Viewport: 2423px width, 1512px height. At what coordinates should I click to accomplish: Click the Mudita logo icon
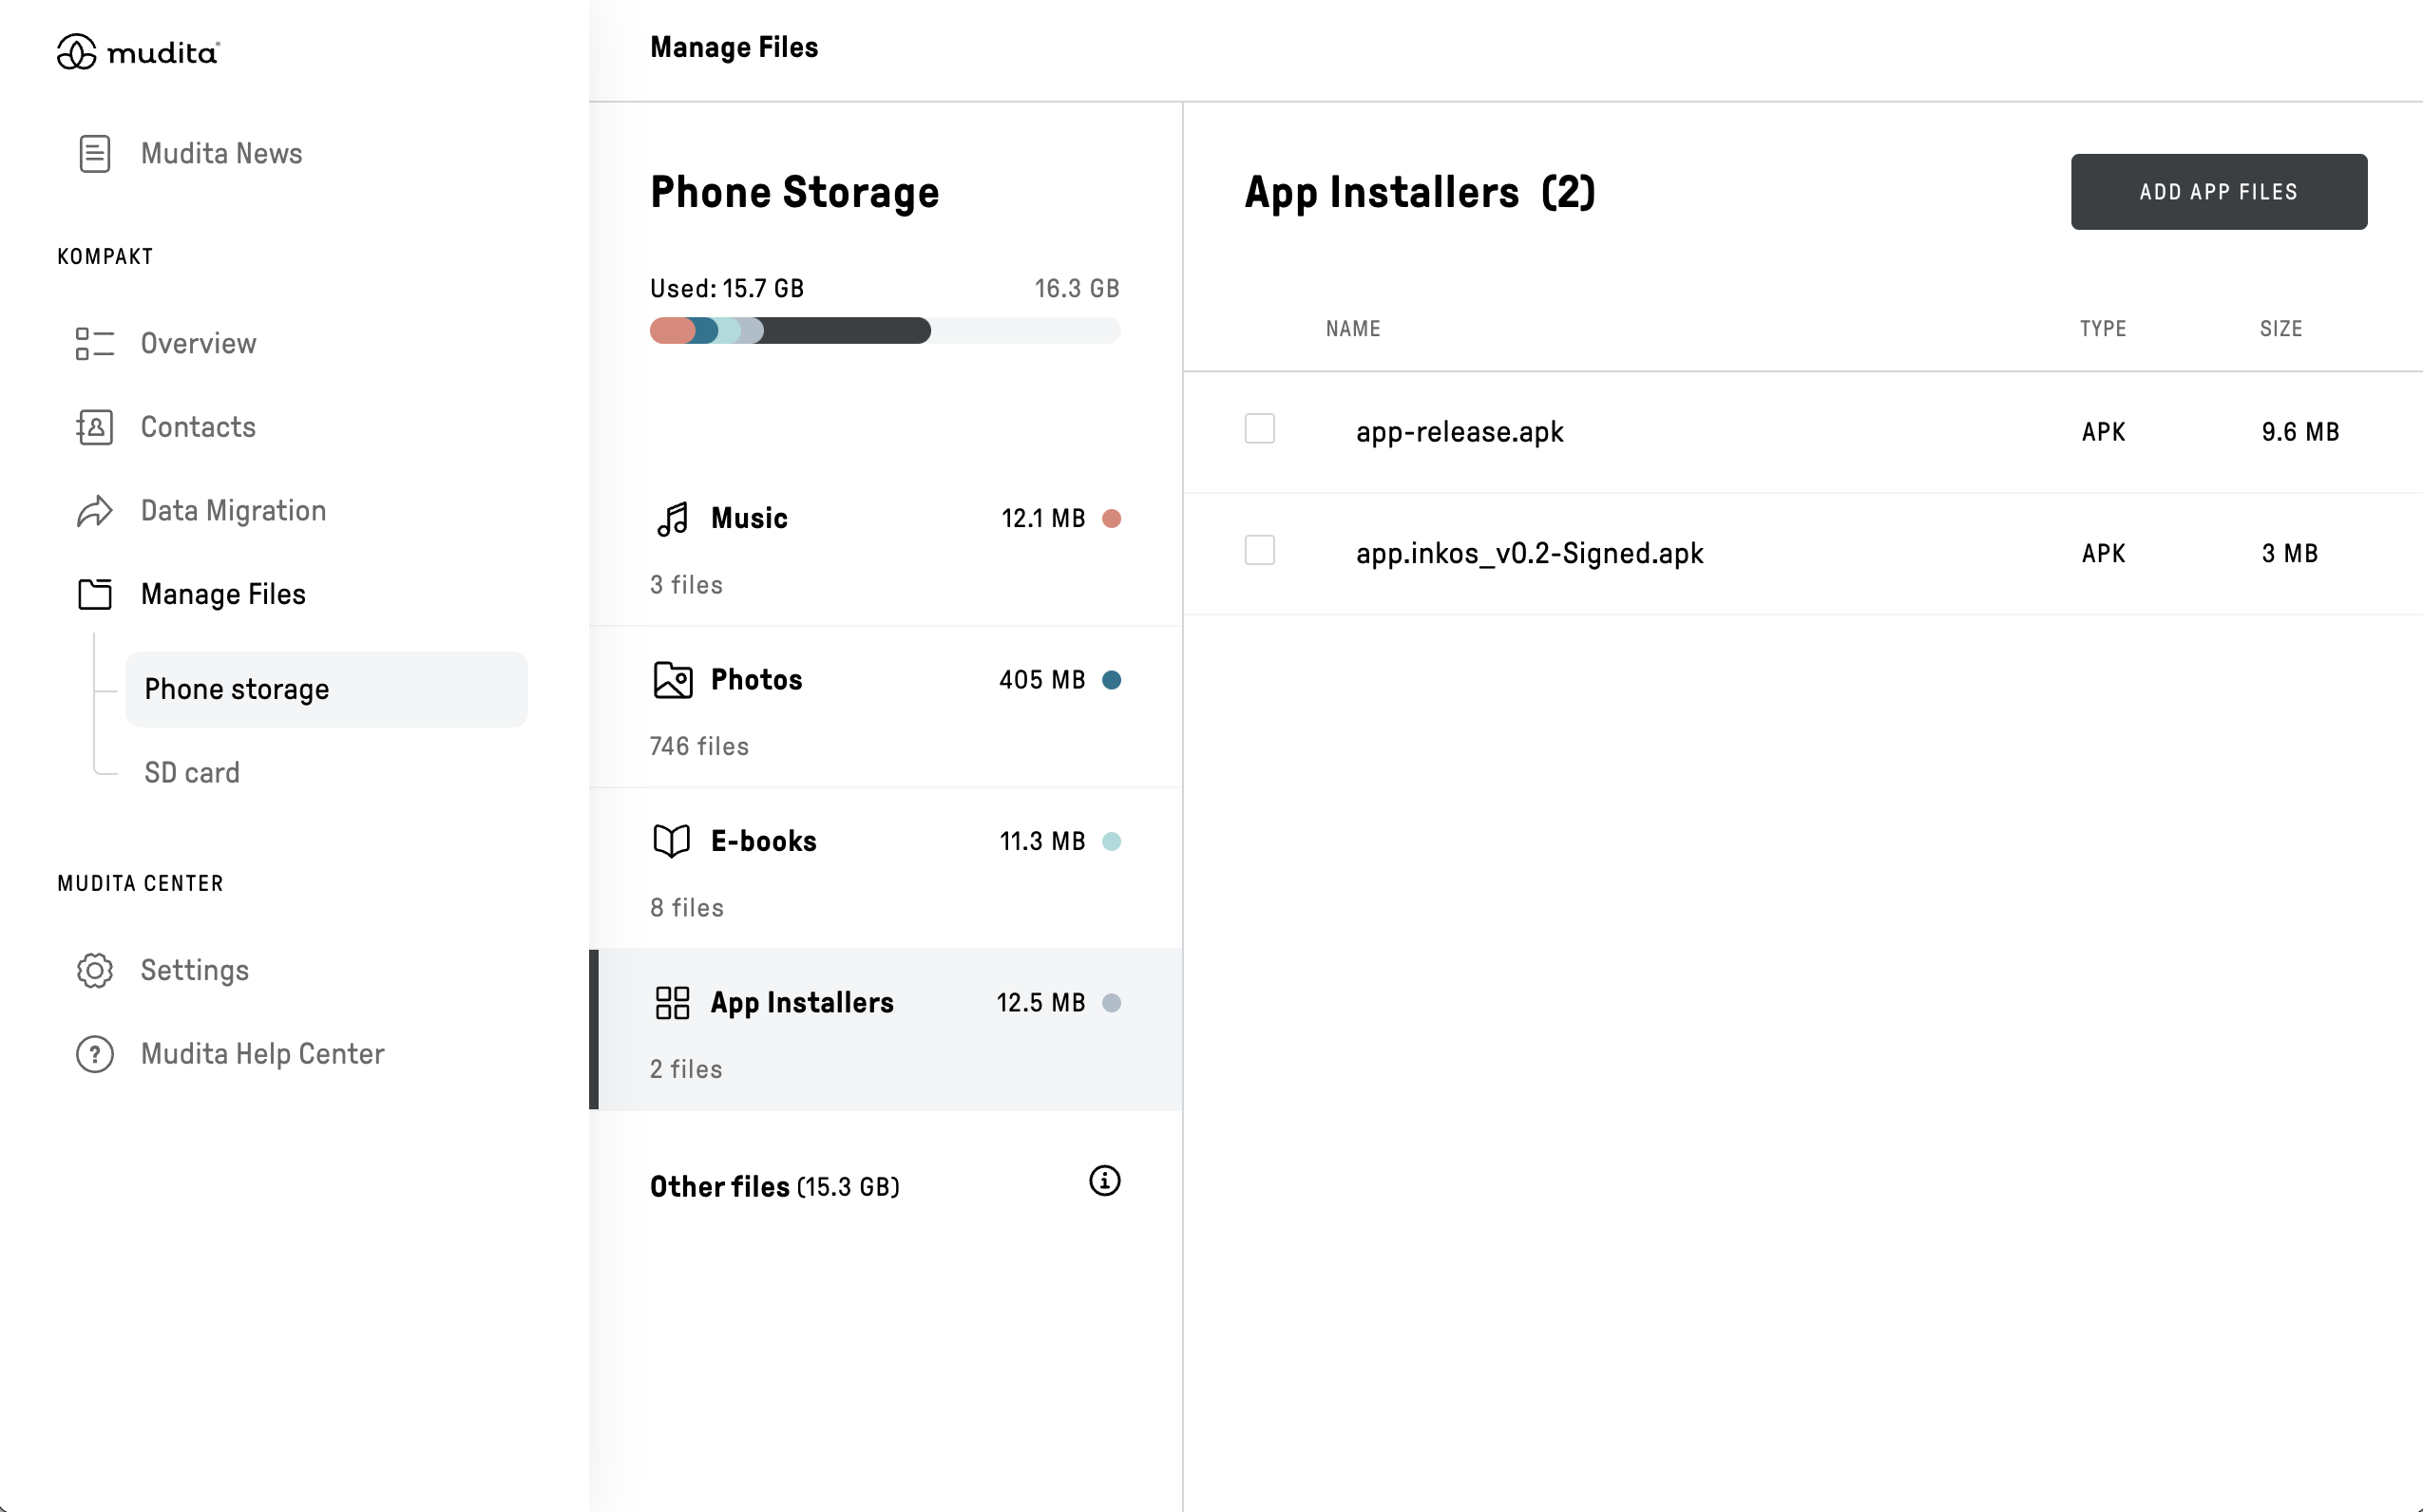pos(77,52)
